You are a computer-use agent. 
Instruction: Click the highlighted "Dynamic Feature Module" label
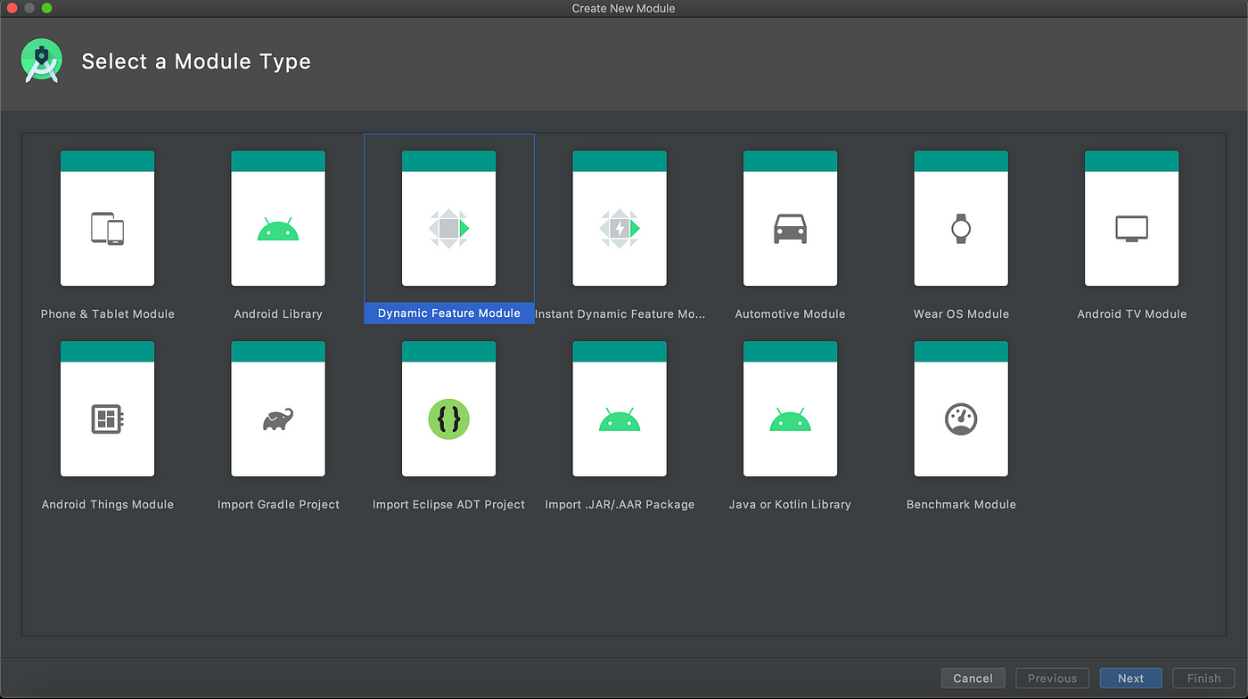[x=449, y=313]
